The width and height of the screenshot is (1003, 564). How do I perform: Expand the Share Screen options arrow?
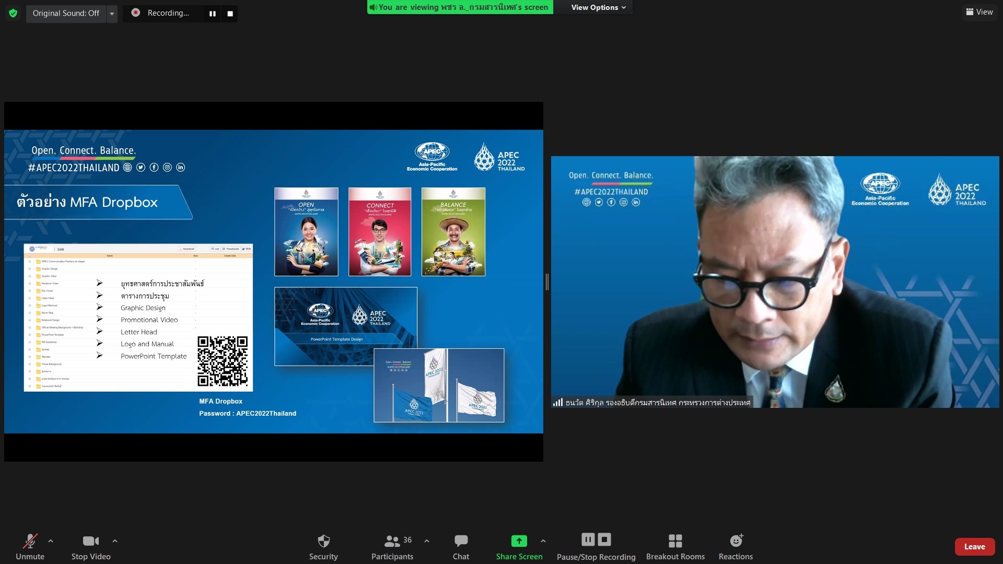pyautogui.click(x=543, y=541)
